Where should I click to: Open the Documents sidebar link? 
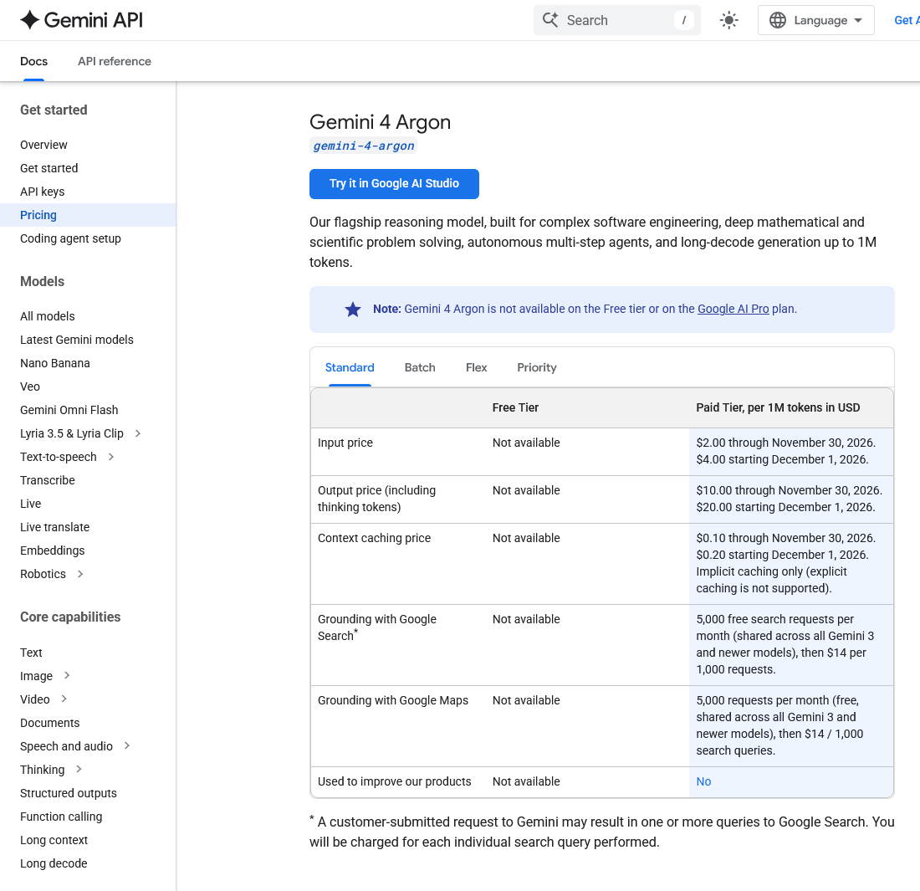(50, 723)
